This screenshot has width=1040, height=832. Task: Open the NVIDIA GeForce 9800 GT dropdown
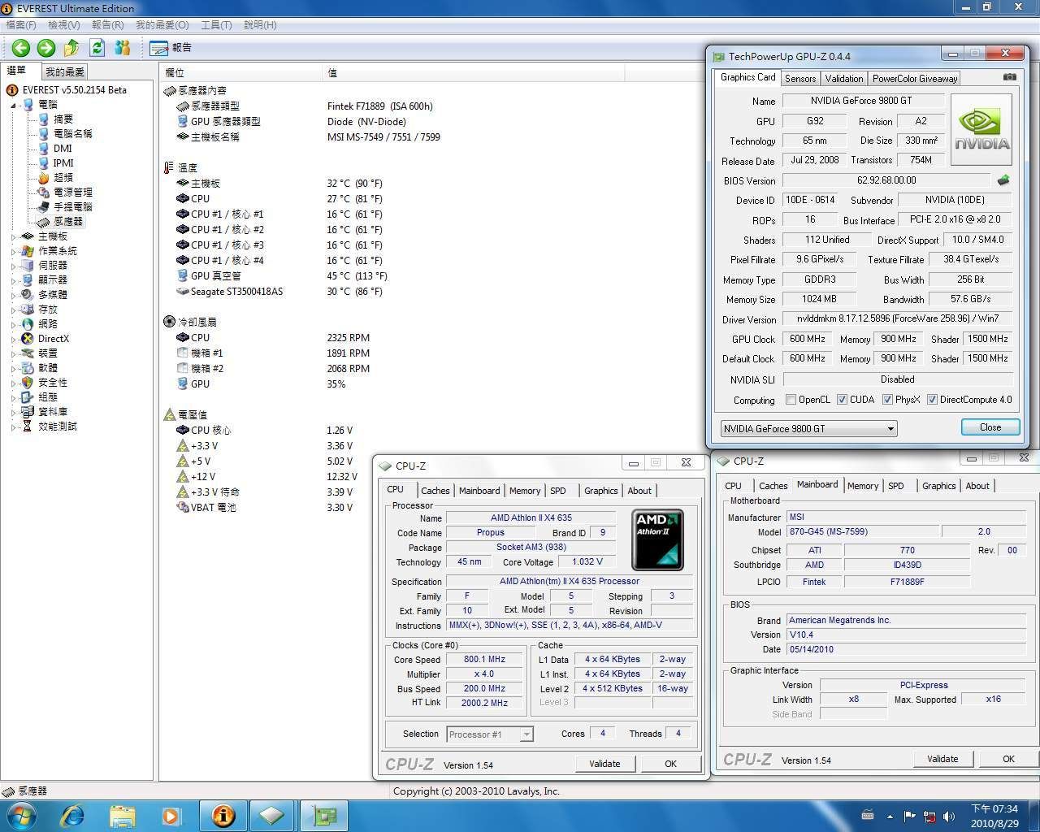pos(808,428)
